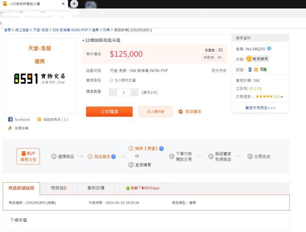Click the purchase quantity input field
The image size is (306, 232).
click(x=124, y=92)
